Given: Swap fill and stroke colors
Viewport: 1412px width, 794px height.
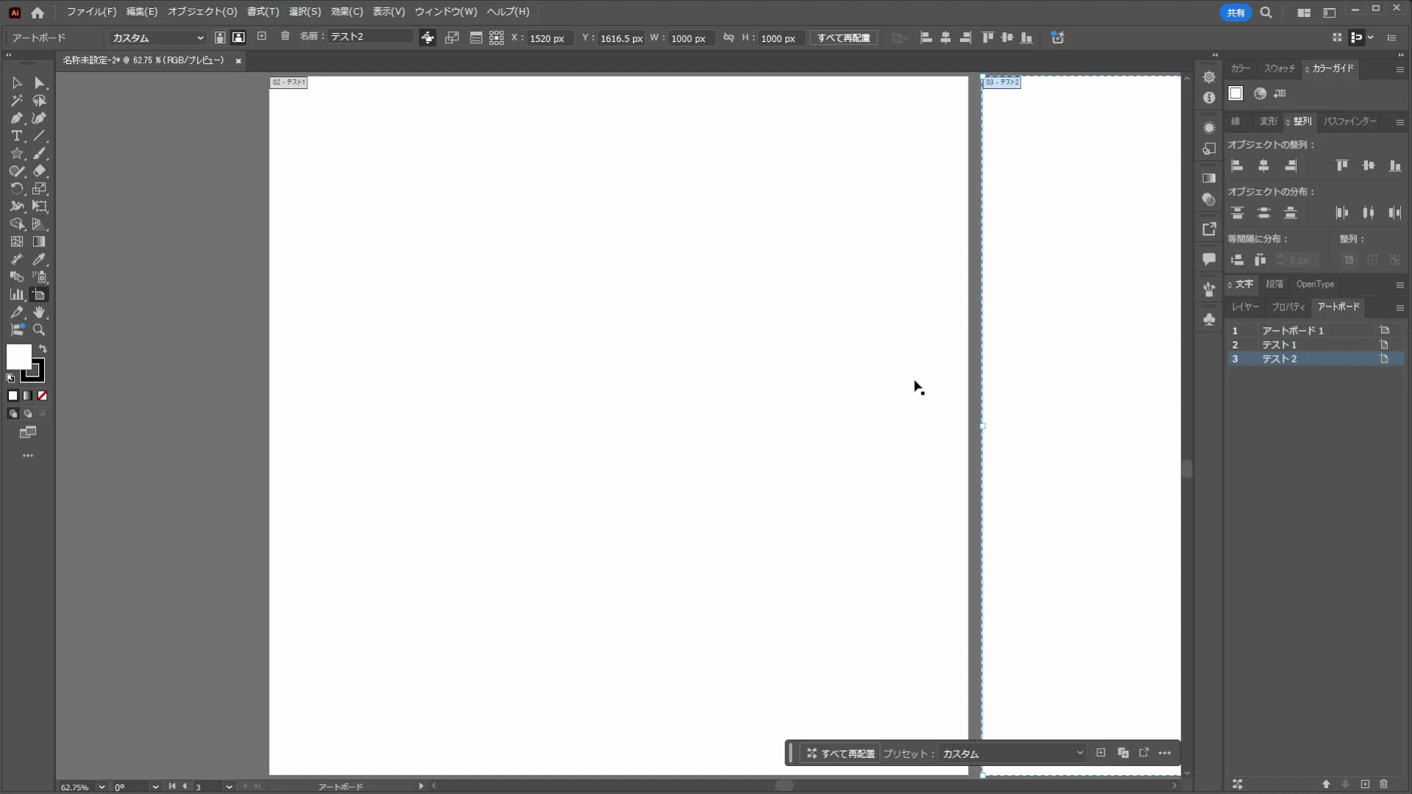Looking at the screenshot, I should (43, 349).
